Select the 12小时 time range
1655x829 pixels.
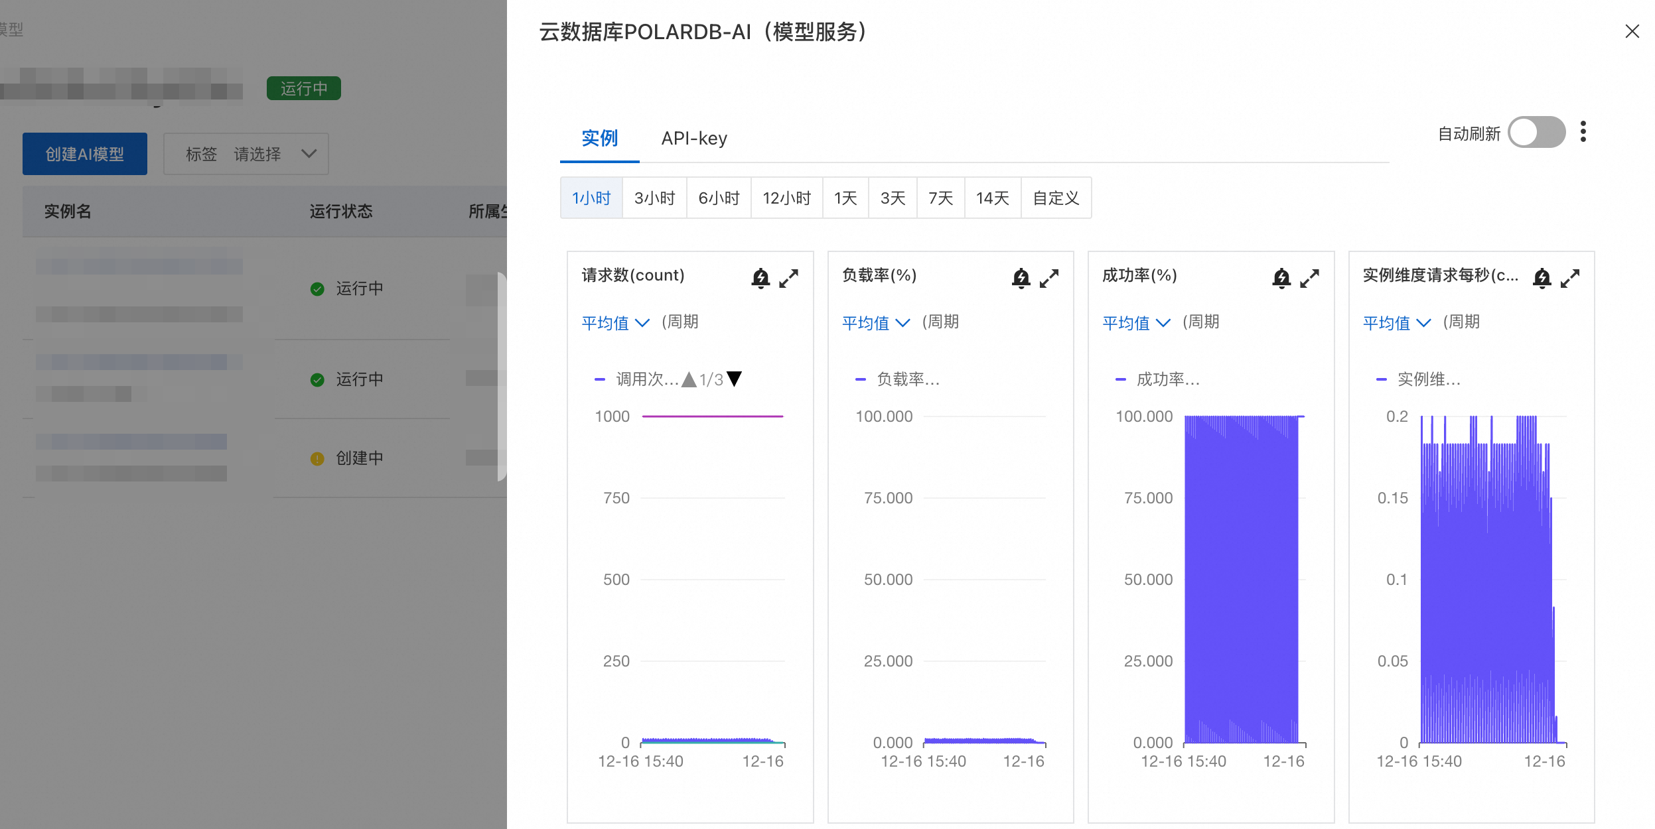click(786, 198)
